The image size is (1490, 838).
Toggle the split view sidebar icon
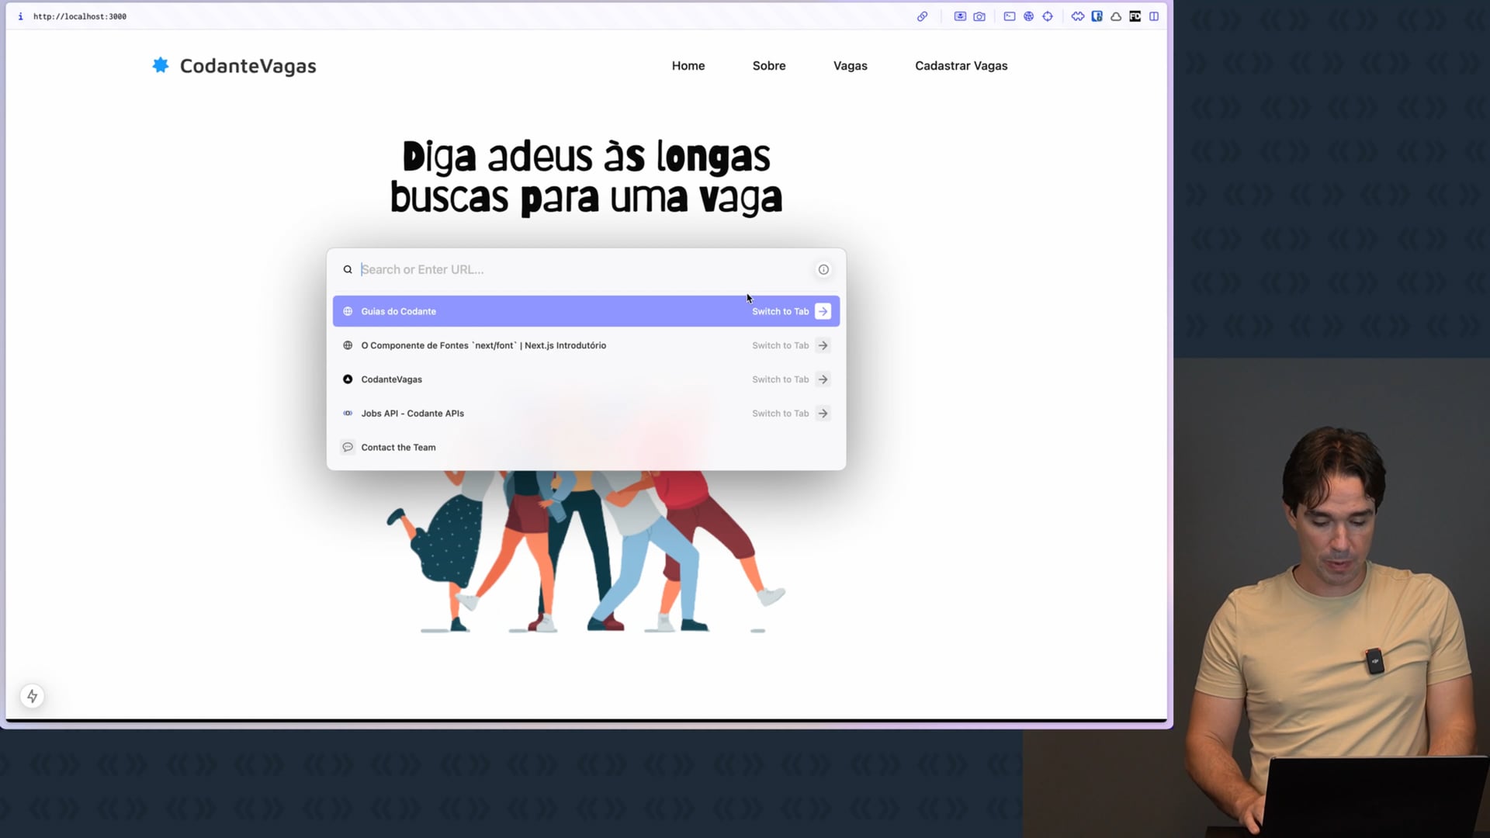(1154, 16)
